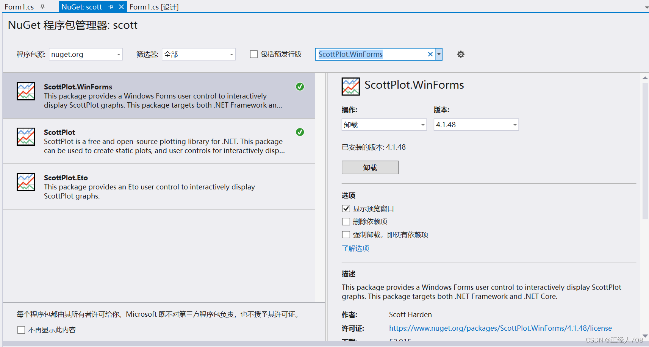
Task: Click the ScottPlot.Eto package icon
Action: click(26, 182)
